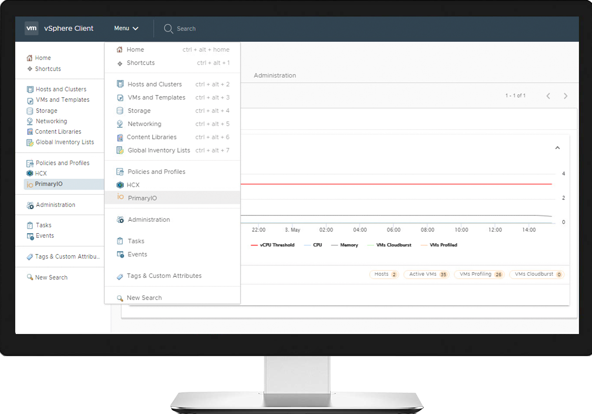Viewport: 592px width, 414px height.
Task: Click Hosts and Clusters icon in sidebar
Action: [x=30, y=89]
